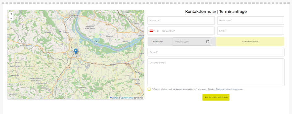Click the Anbieter kontaktieren button
The height and width of the screenshot is (114, 292).
[x=216, y=97]
